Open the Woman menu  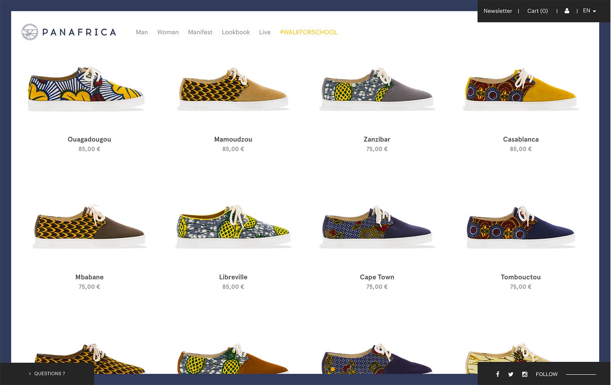pyautogui.click(x=168, y=32)
